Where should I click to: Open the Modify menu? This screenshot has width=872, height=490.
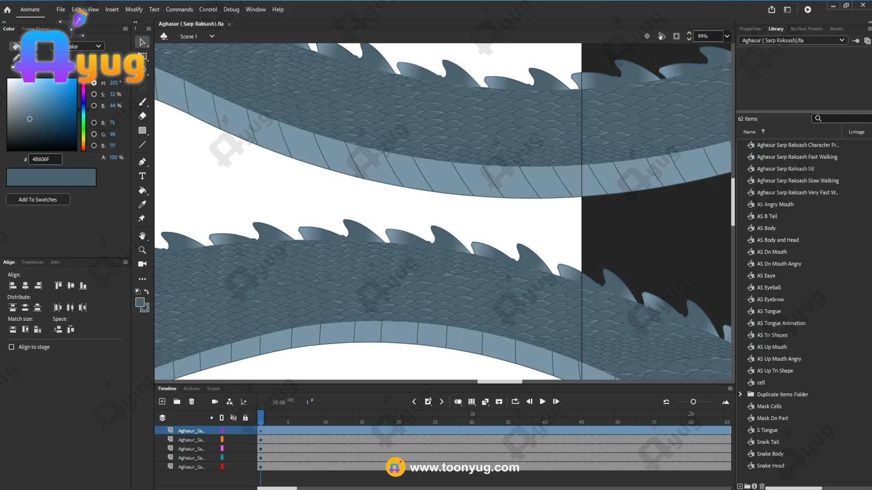134,10
